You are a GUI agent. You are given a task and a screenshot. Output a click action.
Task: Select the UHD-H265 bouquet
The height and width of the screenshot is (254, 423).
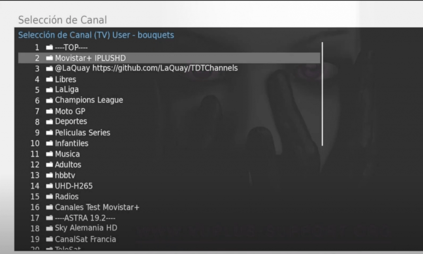pyautogui.click(x=169, y=186)
